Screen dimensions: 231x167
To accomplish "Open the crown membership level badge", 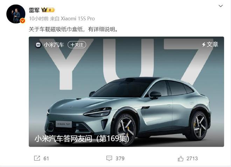I will pyautogui.click(x=48, y=10).
